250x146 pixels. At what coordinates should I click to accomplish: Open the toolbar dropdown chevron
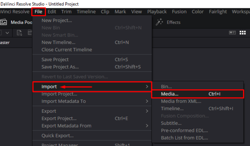click(7, 33)
